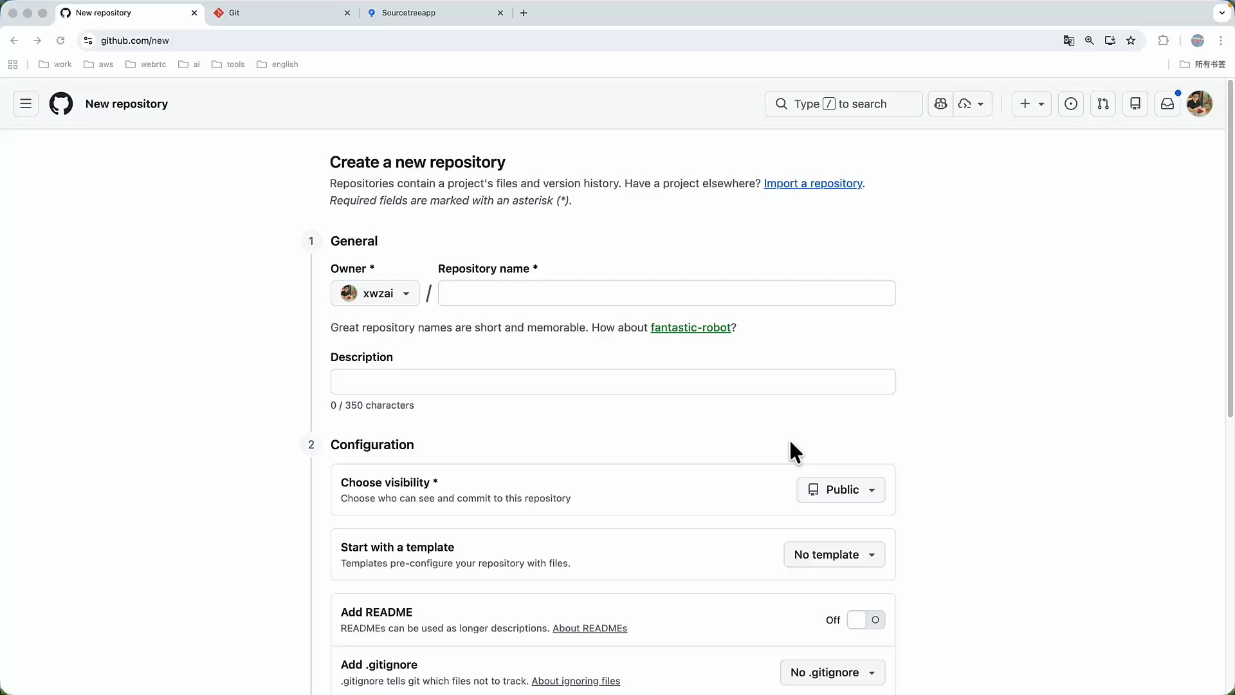Image resolution: width=1235 pixels, height=695 pixels.
Task: Open the work bookmarks folder
Action: pos(55,64)
